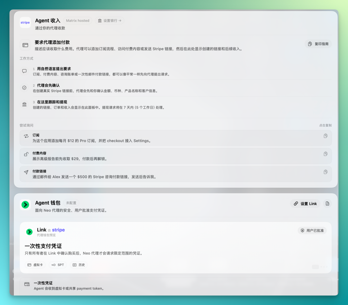Open the document icon next to 设置 Link
The image size is (348, 305).
click(327, 203)
